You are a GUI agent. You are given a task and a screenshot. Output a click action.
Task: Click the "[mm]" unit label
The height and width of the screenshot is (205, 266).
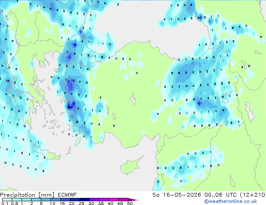46,195
